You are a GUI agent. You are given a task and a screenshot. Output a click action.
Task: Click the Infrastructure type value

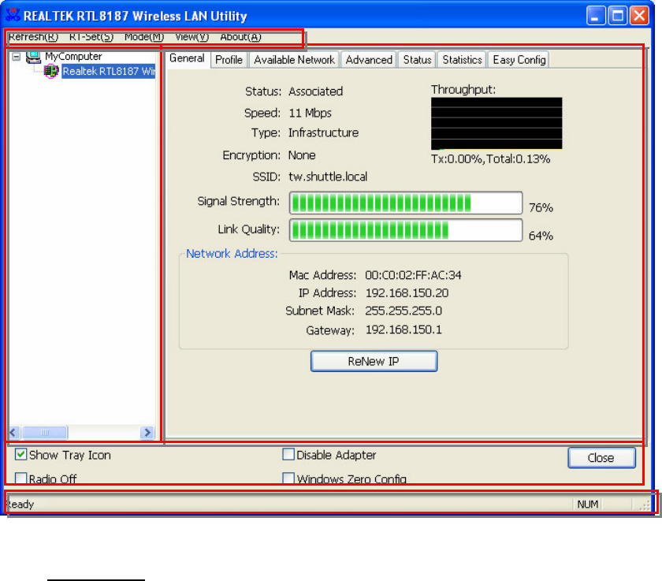[x=323, y=133]
